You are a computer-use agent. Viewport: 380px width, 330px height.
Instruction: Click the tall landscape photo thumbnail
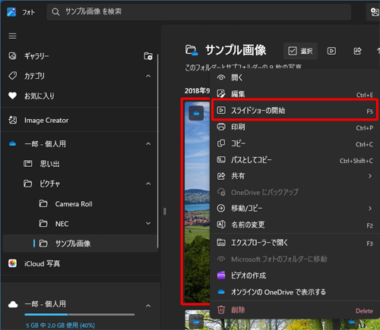click(197, 203)
